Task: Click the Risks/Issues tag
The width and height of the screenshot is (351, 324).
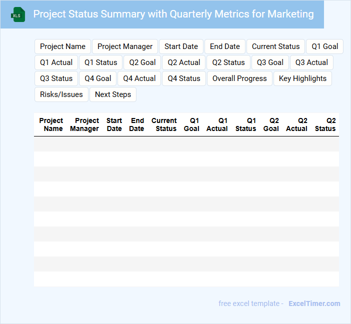Action: [x=61, y=94]
